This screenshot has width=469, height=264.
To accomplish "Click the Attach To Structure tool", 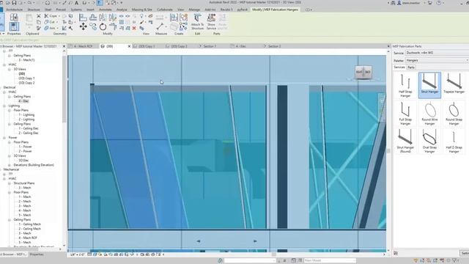I will [197, 21].
